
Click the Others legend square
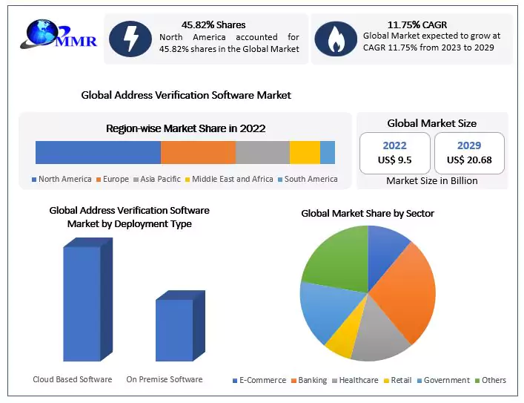(x=477, y=381)
